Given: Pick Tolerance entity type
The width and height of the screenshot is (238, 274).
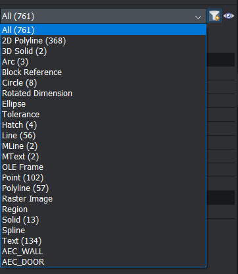Looking at the screenshot, I should coord(103,115).
